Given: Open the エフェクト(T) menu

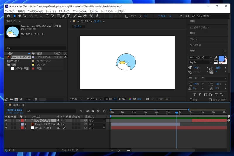Looking at the screenshot, I should 64,11.
